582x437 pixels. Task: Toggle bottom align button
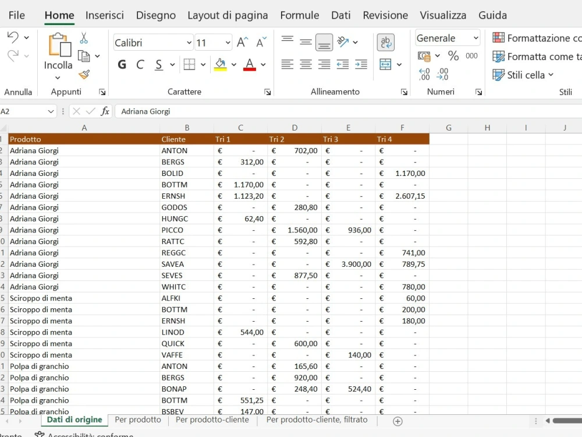(324, 43)
